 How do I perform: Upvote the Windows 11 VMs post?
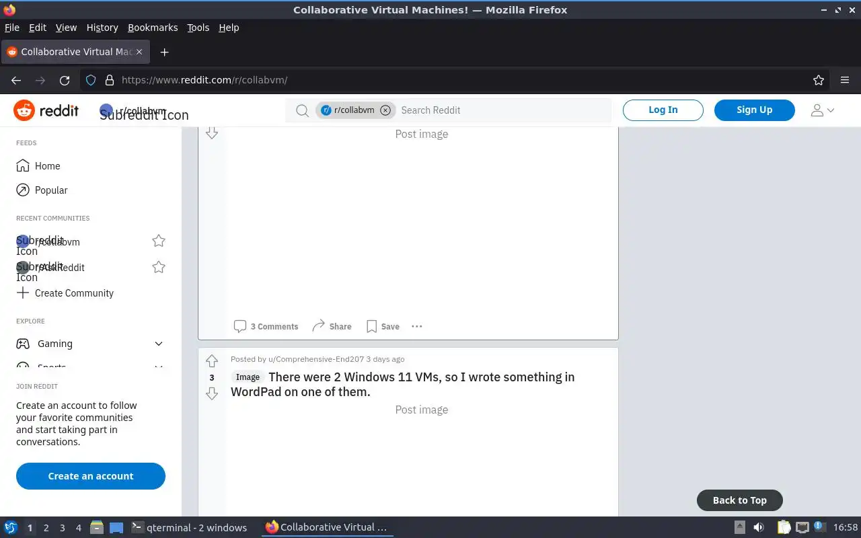[212, 361]
